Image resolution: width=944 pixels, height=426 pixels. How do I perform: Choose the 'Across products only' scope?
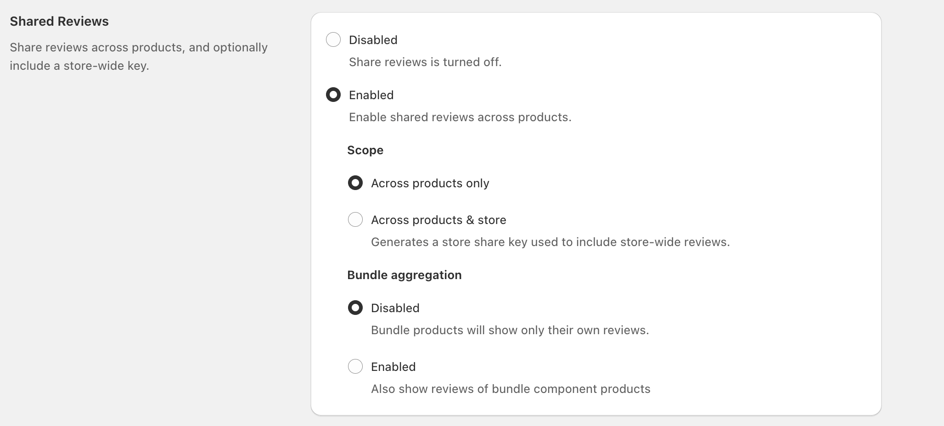pos(355,183)
